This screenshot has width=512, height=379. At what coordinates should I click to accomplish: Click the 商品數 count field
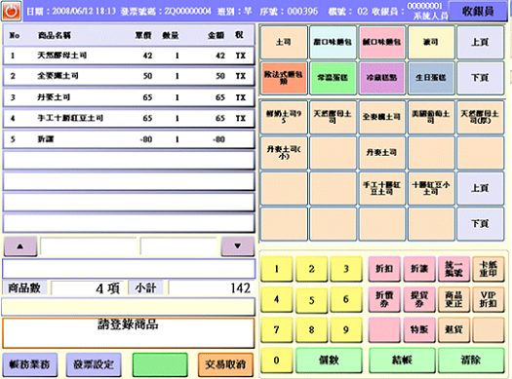click(x=88, y=288)
